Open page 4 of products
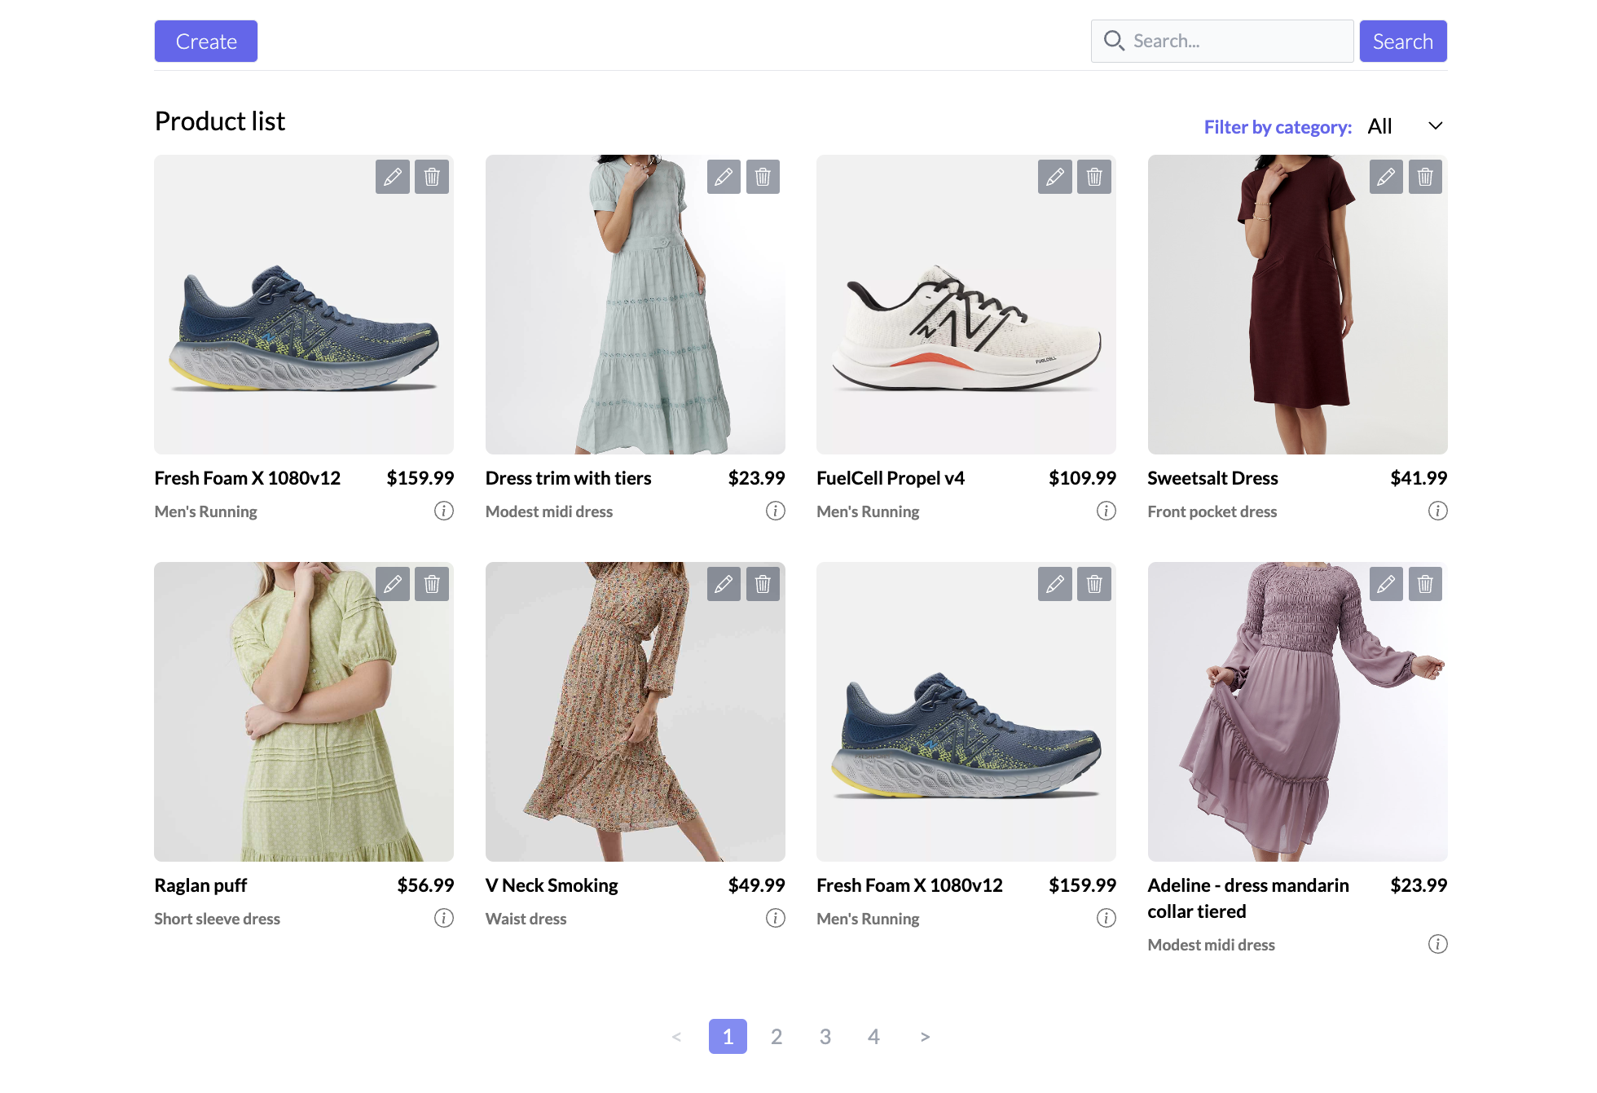 [x=873, y=1036]
